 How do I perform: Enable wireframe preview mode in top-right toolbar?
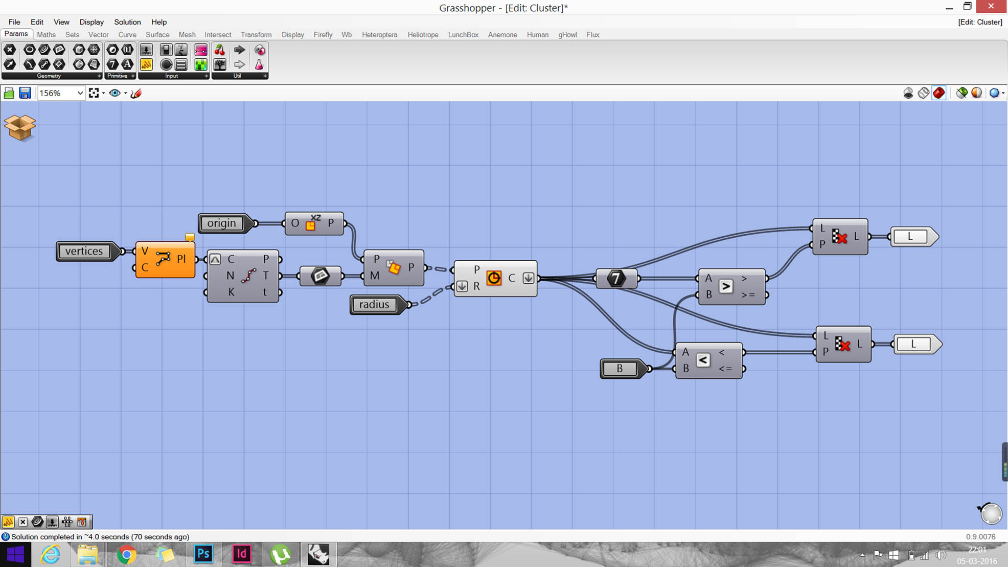coord(923,93)
